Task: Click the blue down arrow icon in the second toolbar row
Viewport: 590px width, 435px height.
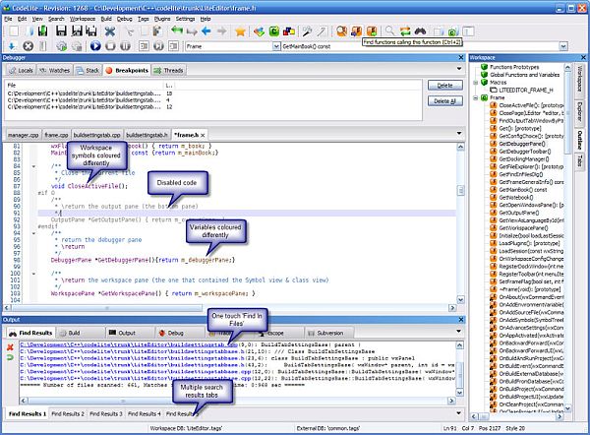Action: click(12, 46)
